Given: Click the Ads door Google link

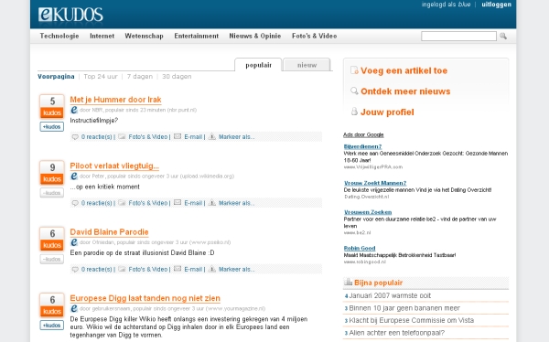Looking at the screenshot, I should [x=363, y=134].
